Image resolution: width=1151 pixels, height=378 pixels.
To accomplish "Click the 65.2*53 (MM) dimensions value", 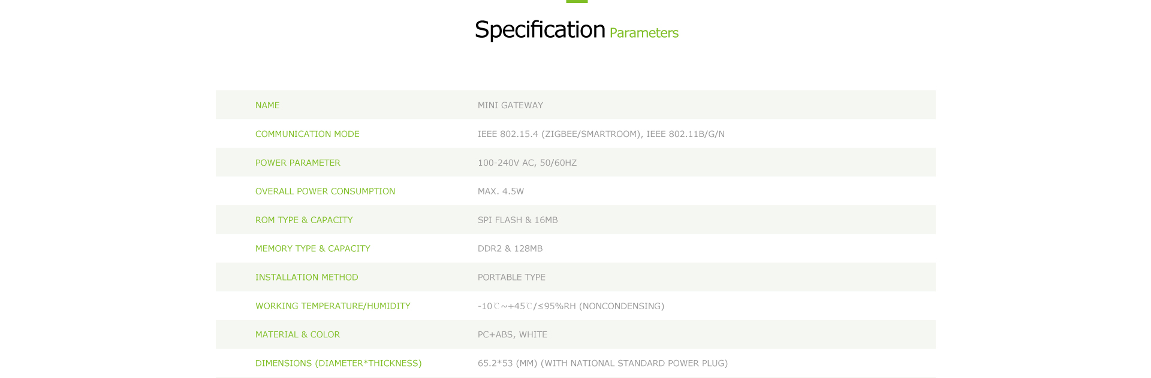I will point(602,364).
